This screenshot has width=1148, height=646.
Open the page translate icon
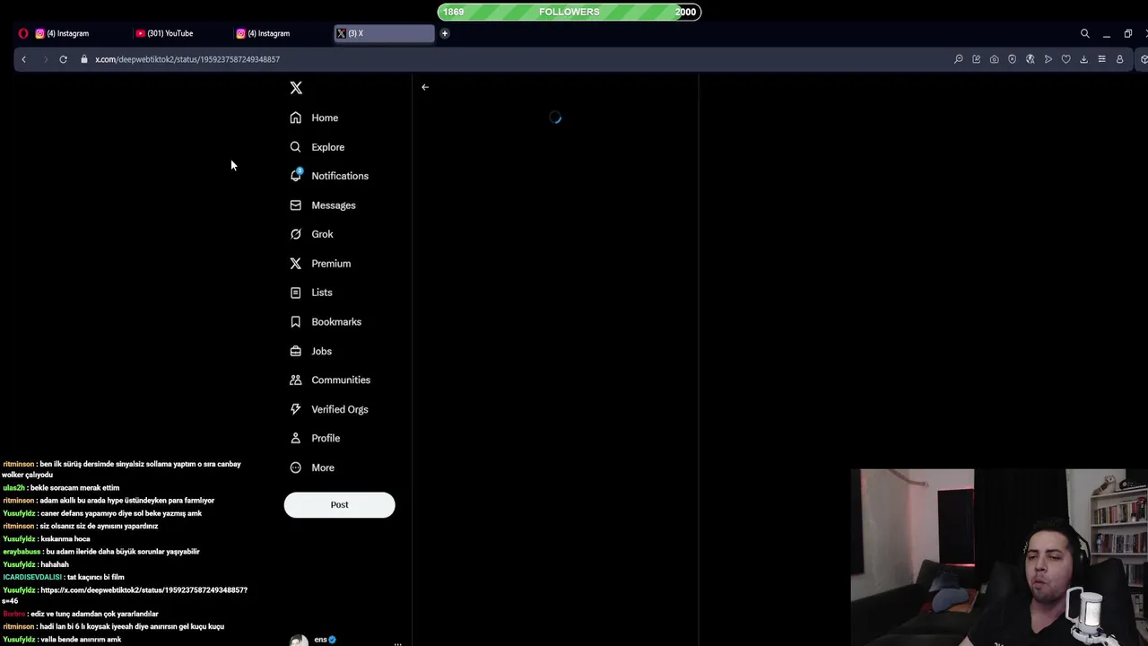[1030, 59]
